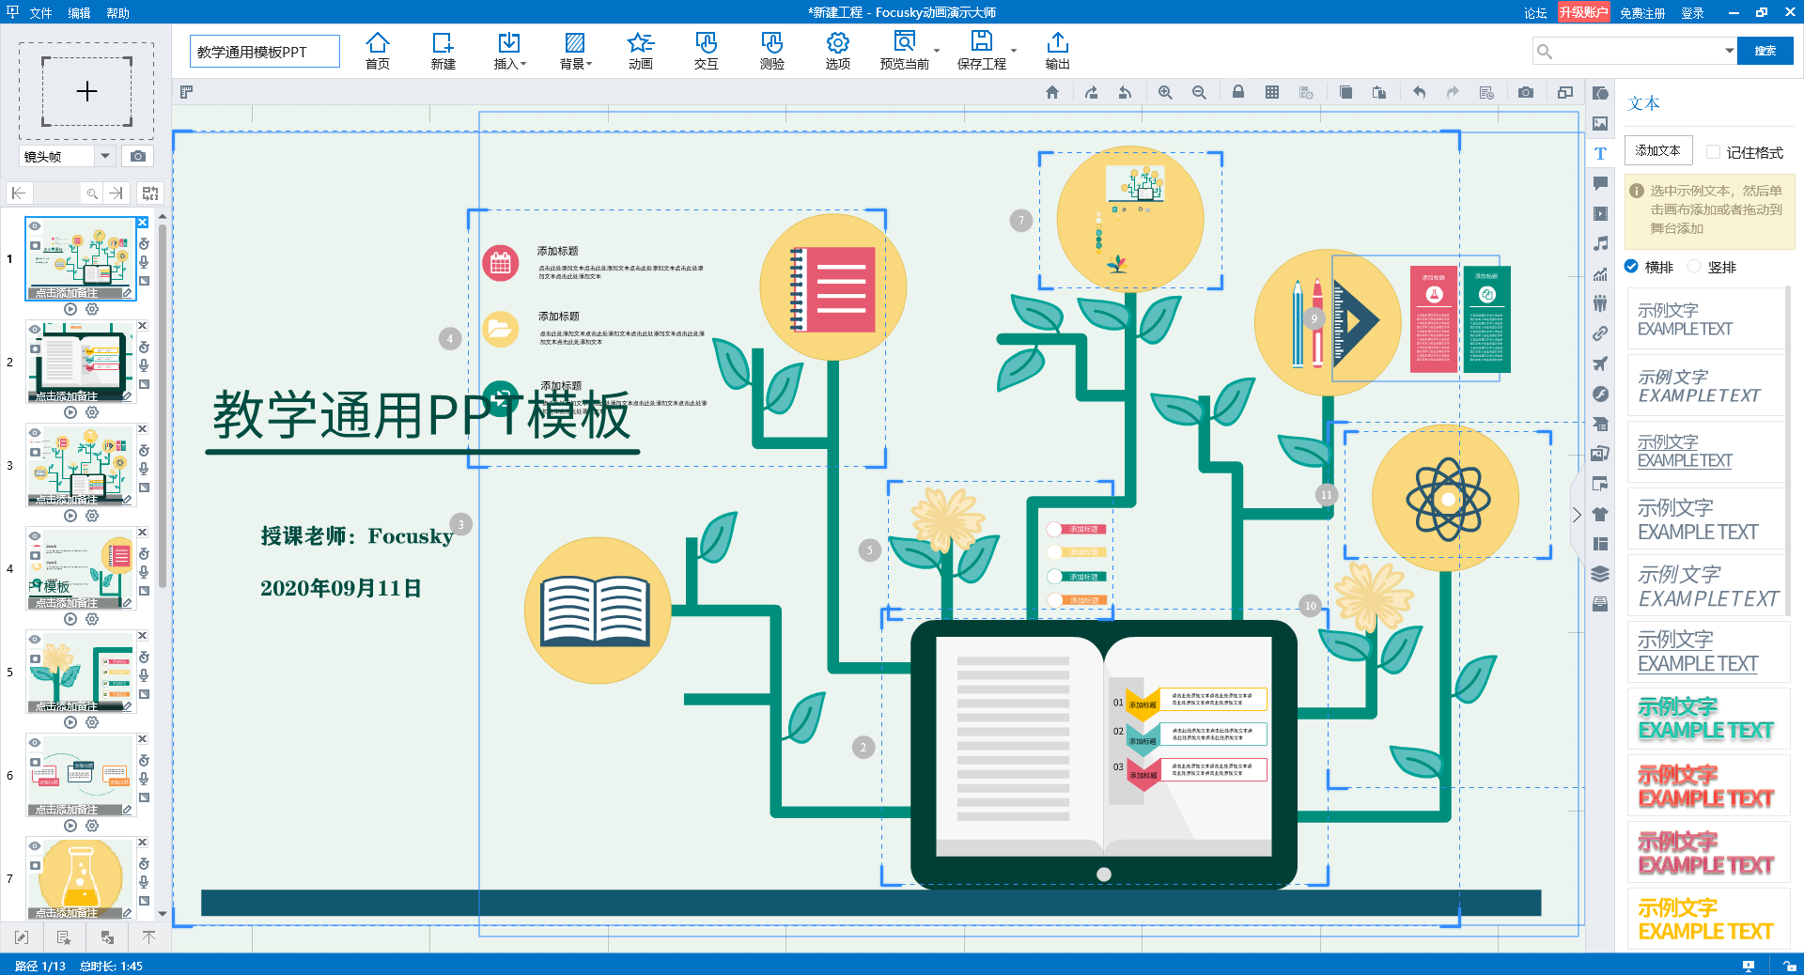
Task: Select 横排 horizontal text radio
Action: coord(1632,267)
